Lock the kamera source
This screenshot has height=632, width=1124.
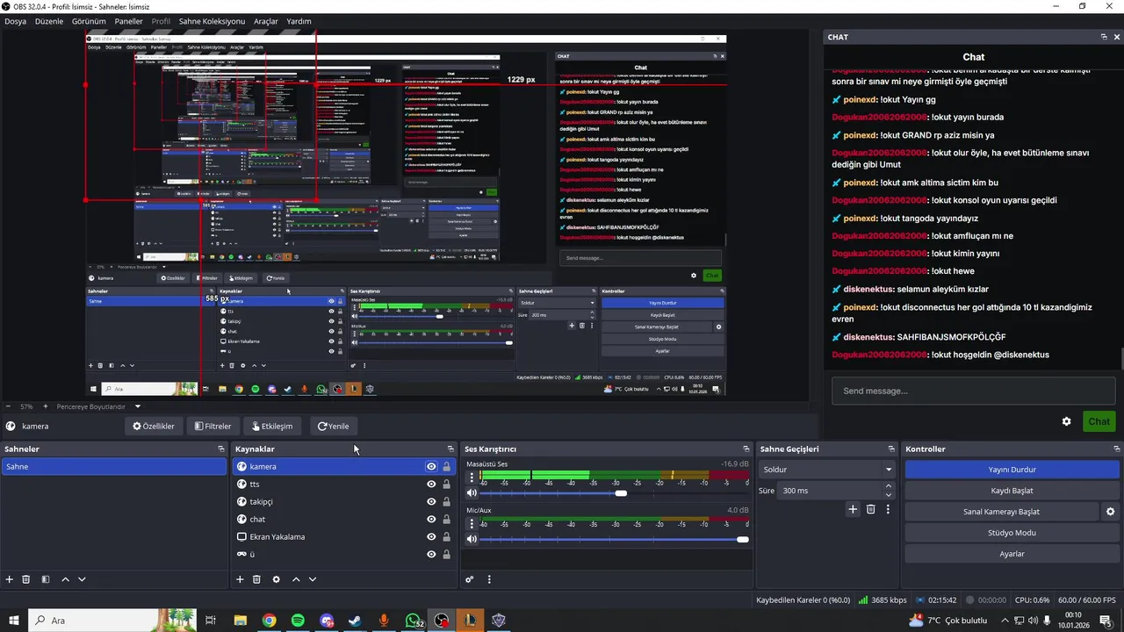pyautogui.click(x=447, y=467)
